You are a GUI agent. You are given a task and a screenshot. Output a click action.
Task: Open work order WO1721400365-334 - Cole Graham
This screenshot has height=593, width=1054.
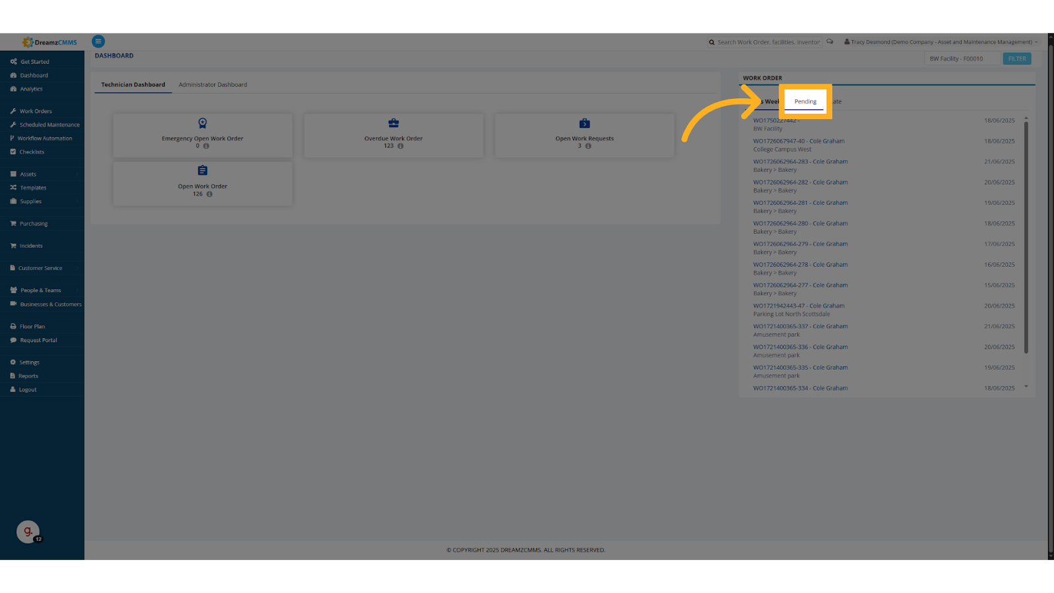pyautogui.click(x=800, y=388)
